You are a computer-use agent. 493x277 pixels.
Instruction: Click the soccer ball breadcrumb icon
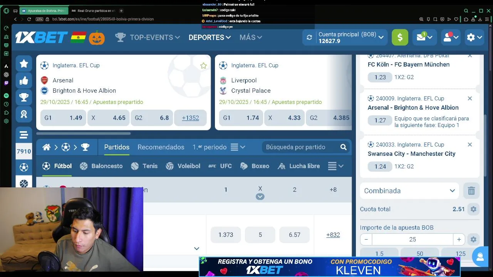(x=66, y=147)
